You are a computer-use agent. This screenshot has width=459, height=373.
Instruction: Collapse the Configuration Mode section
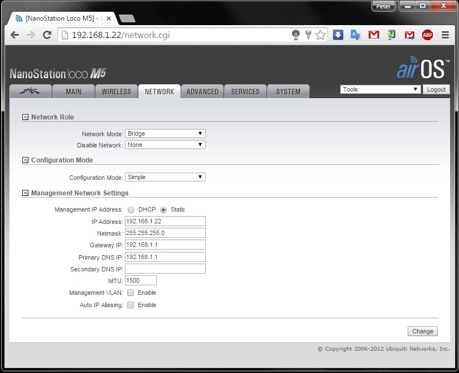tap(25, 160)
